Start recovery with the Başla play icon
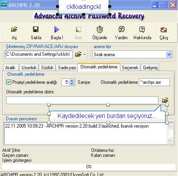 click(57, 29)
